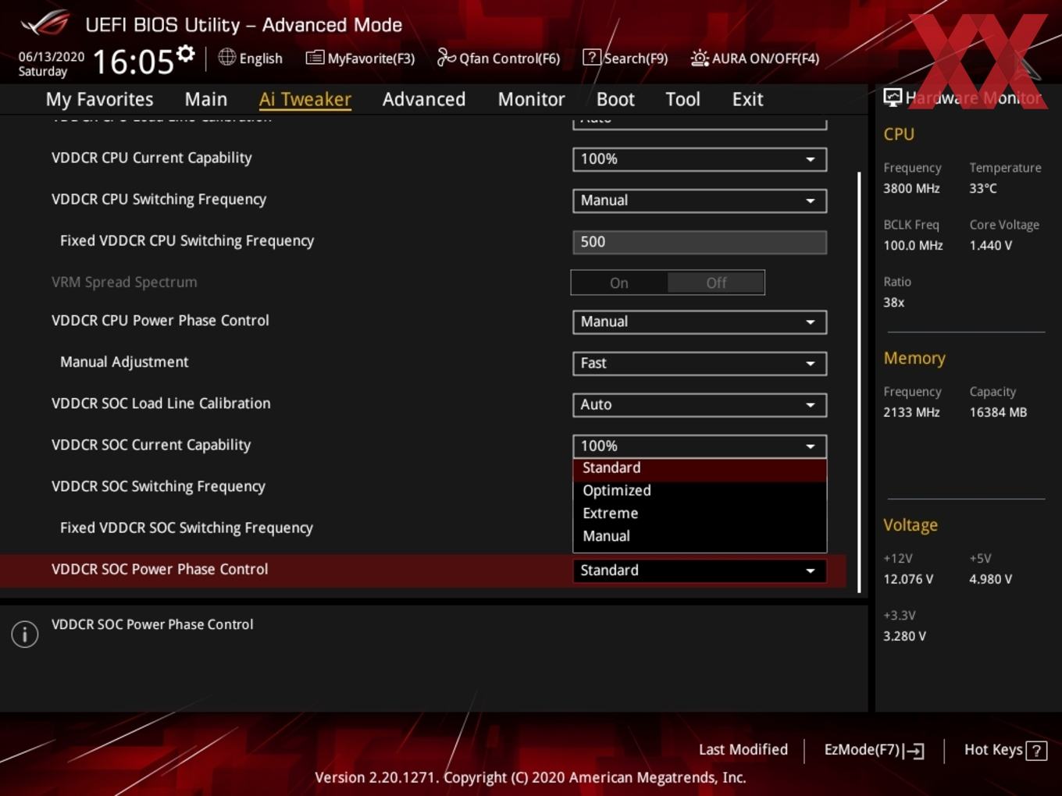Select Extreme in the open dropdown list
The width and height of the screenshot is (1062, 796).
click(x=700, y=513)
